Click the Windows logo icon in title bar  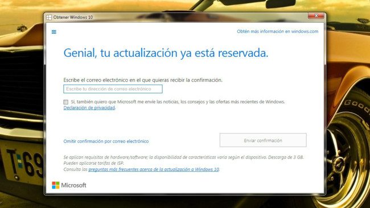click(49, 17)
